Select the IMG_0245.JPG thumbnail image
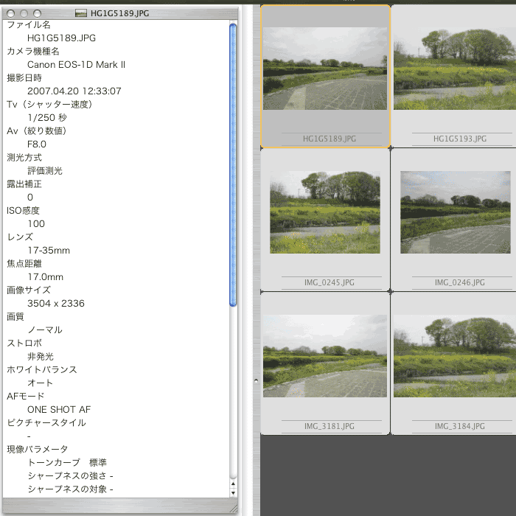 click(x=325, y=212)
